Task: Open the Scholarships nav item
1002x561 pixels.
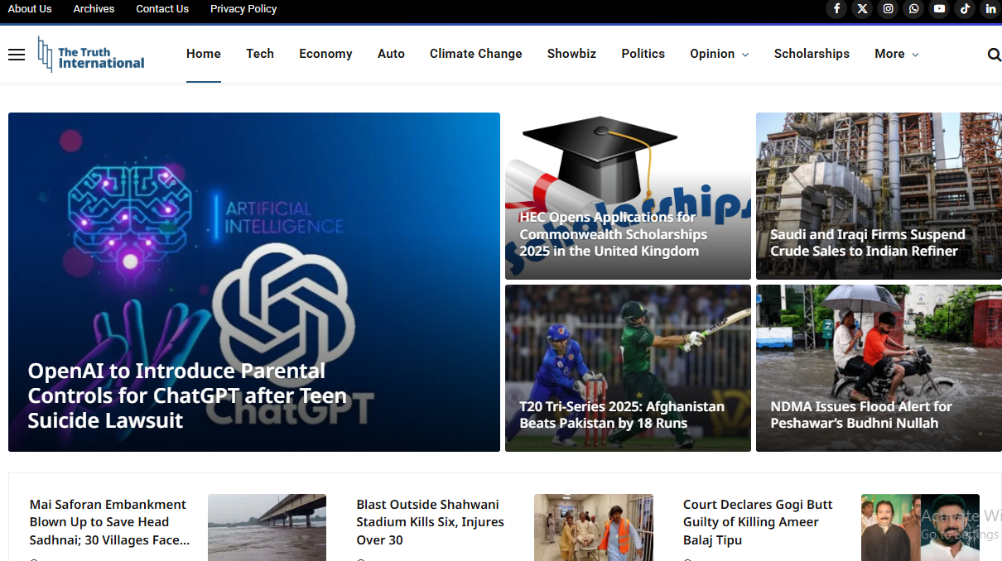Action: click(x=812, y=54)
